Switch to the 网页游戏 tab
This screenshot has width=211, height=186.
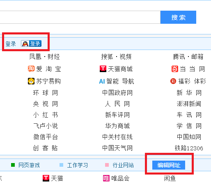[x=29, y=165]
